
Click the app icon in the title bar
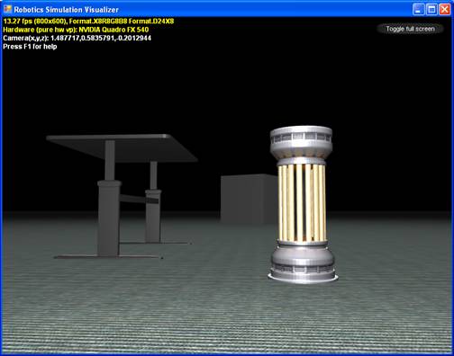pyautogui.click(x=7, y=9)
